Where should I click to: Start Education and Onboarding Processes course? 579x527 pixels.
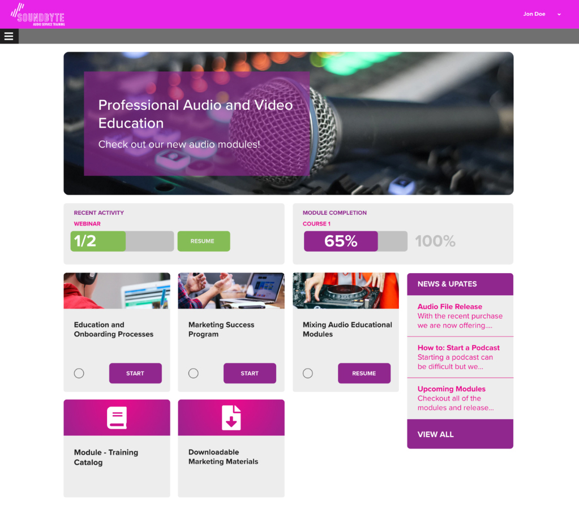135,373
